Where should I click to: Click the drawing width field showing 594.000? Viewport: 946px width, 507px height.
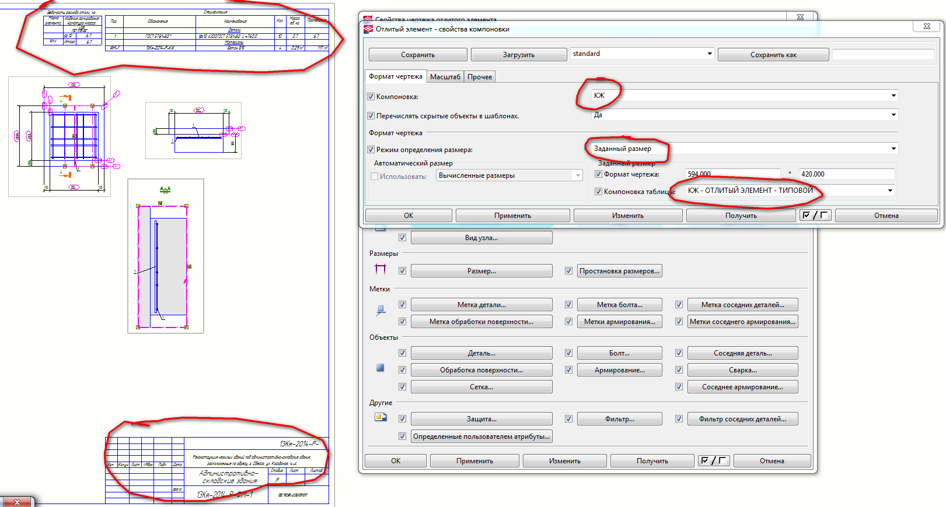coord(732,174)
